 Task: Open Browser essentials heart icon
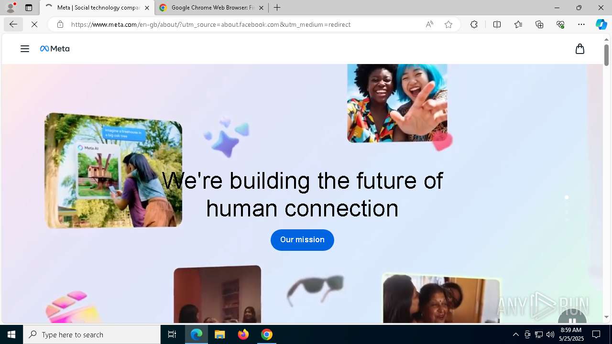coord(560,24)
